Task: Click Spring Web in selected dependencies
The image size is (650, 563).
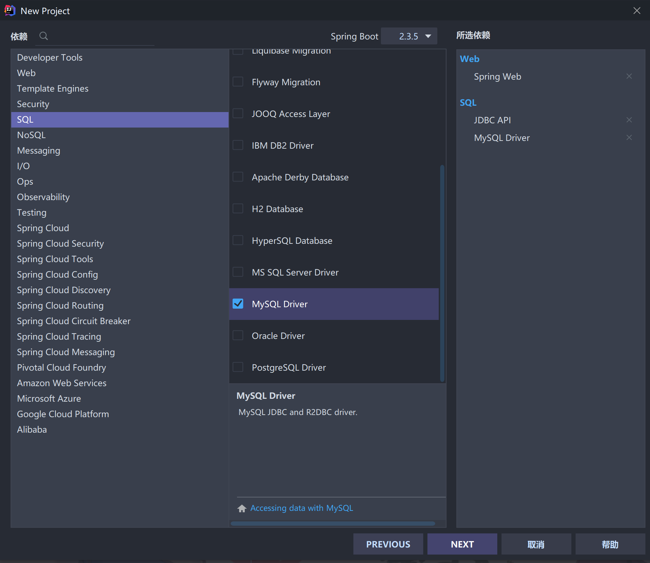Action: [497, 76]
